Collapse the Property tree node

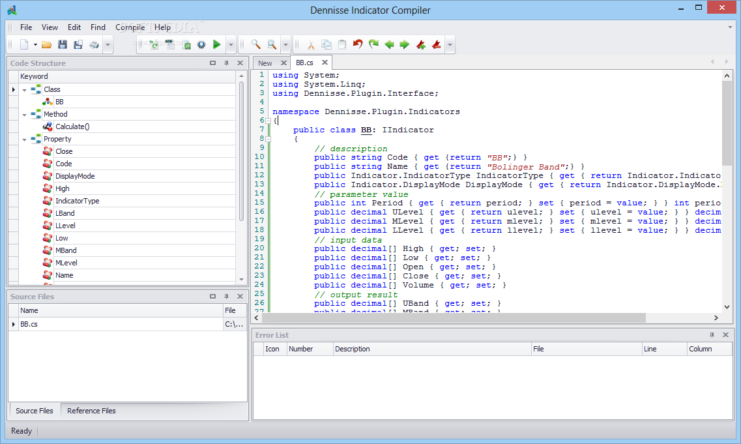tap(24, 140)
